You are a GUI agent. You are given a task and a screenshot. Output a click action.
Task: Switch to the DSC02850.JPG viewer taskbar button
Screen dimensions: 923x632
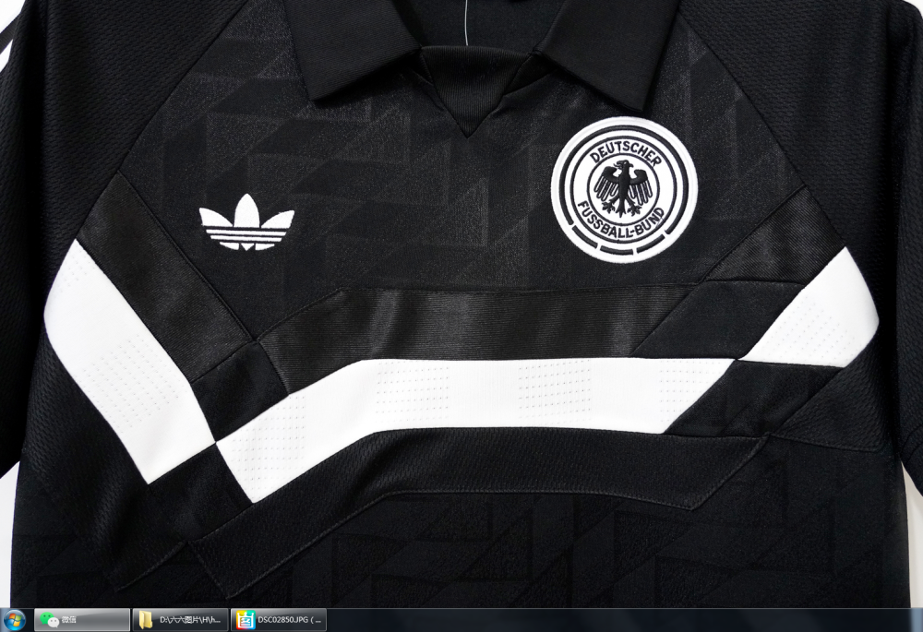[x=279, y=620]
